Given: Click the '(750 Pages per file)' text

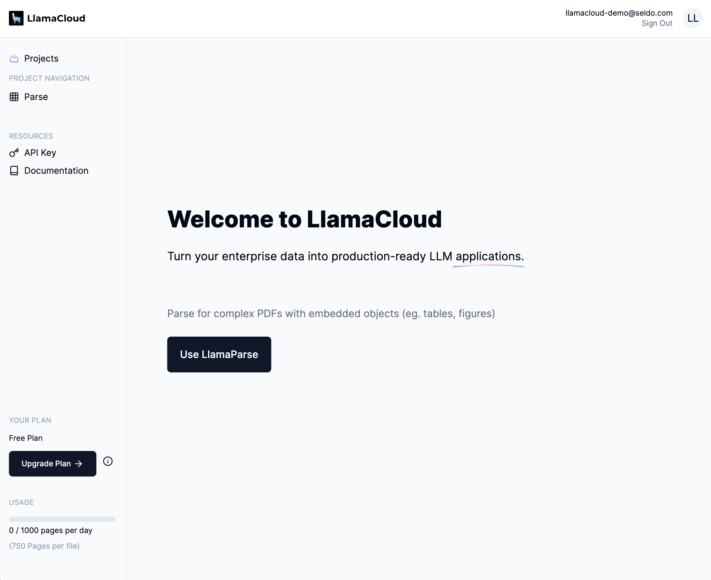Looking at the screenshot, I should pyautogui.click(x=44, y=546).
